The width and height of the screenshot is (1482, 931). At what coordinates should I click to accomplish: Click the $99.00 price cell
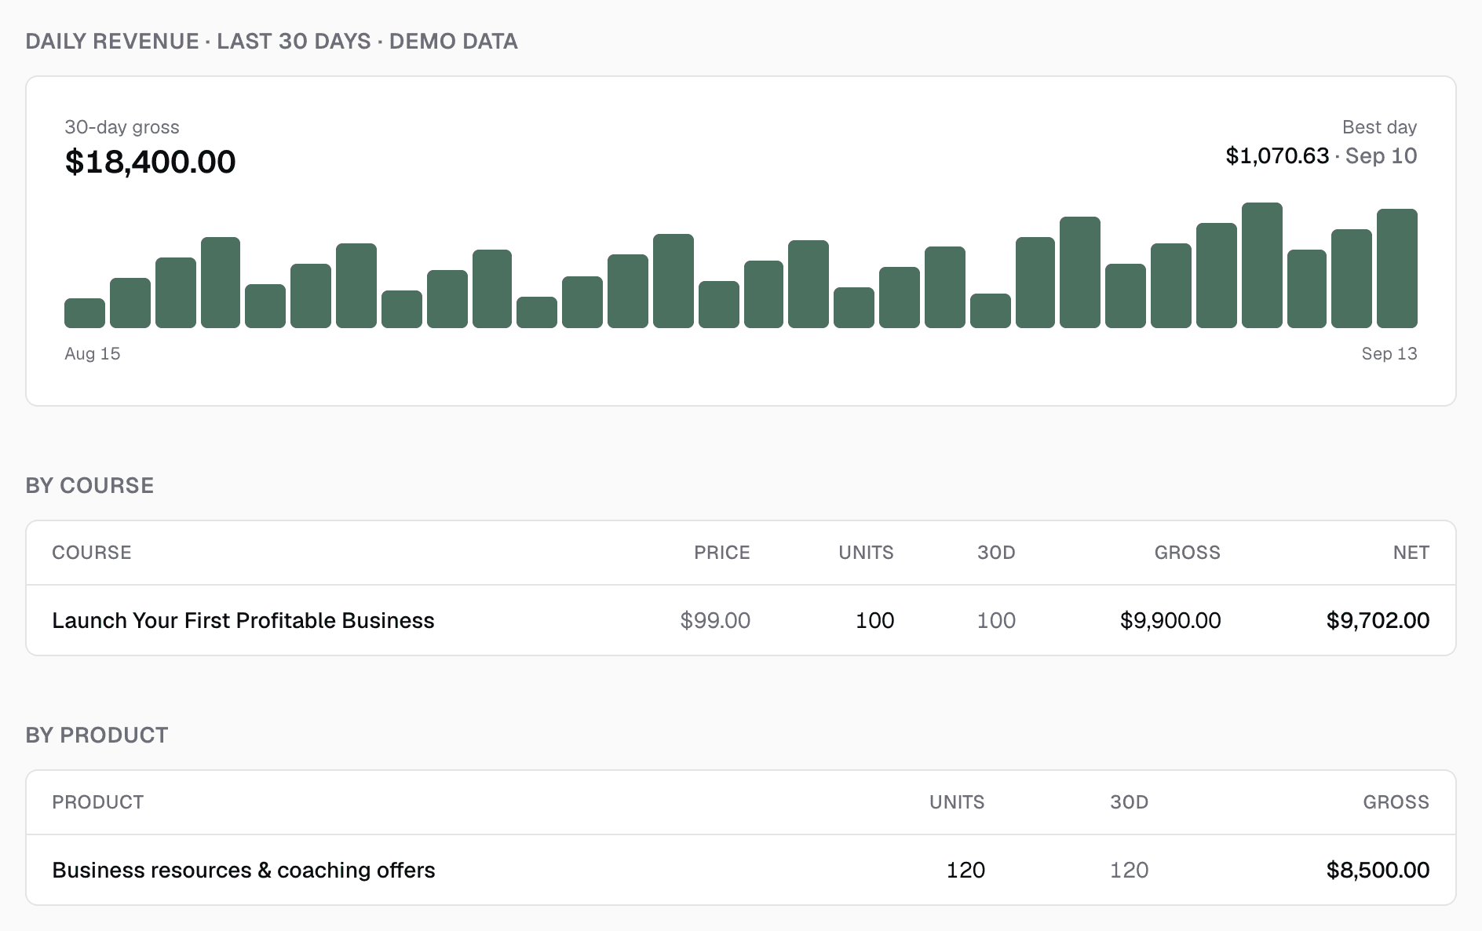click(x=715, y=620)
